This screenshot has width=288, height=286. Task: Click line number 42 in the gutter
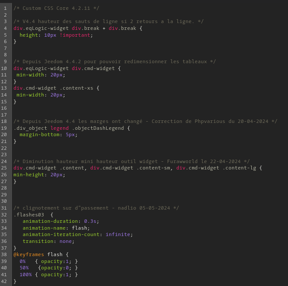(x=4, y=281)
